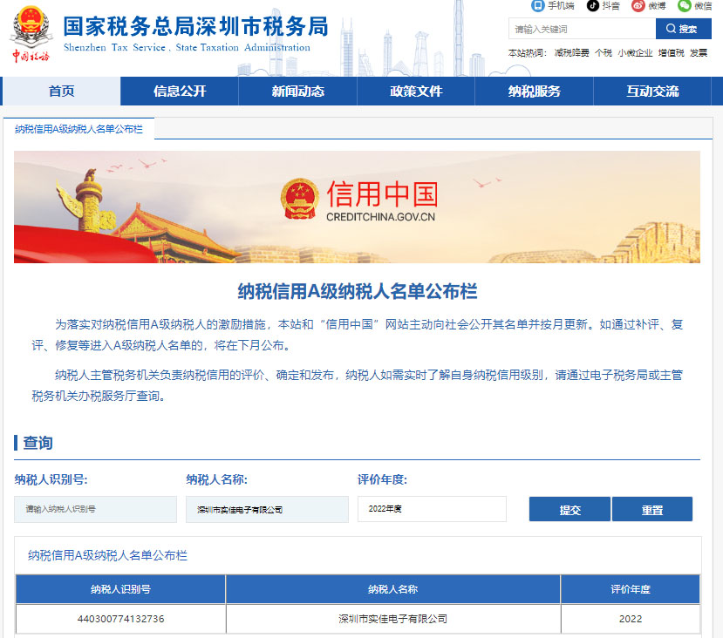Open the 抖音 Douyin icon link

[593, 5]
